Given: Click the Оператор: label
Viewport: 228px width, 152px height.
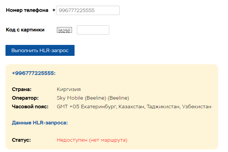Looking at the screenshot, I should [25, 98].
